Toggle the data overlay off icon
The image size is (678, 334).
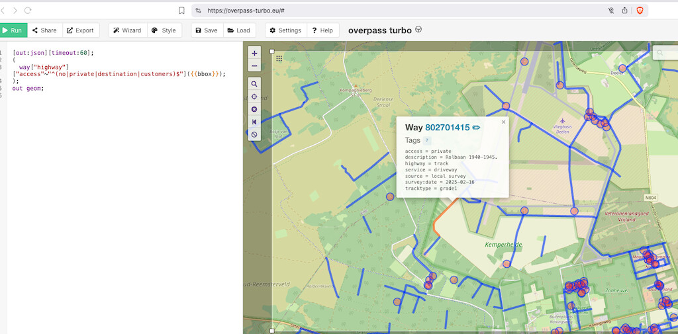(254, 135)
